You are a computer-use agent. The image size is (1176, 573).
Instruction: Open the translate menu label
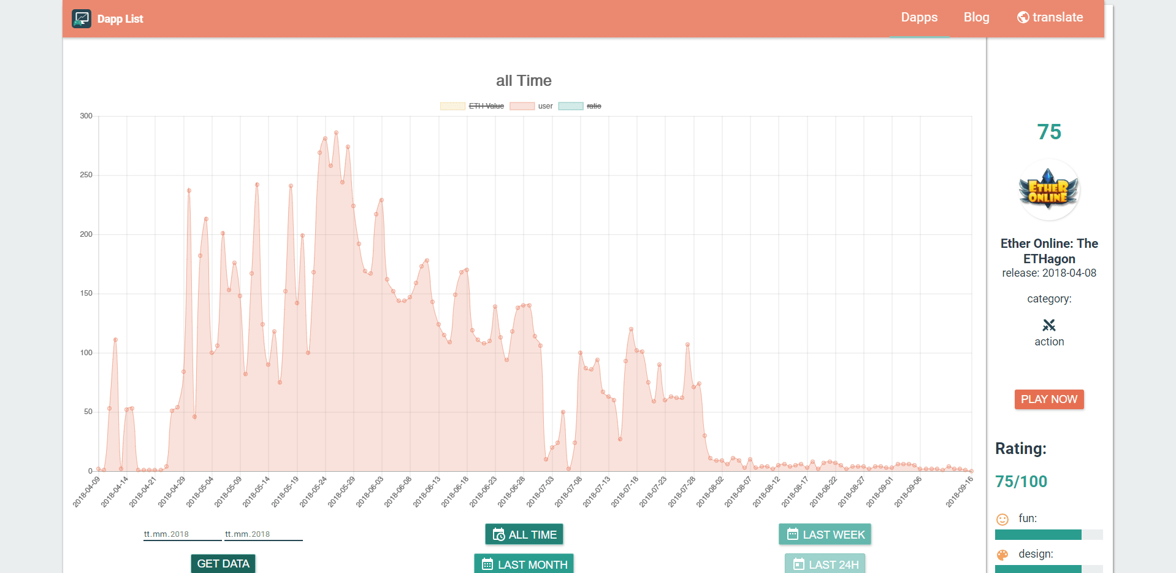1058,17
